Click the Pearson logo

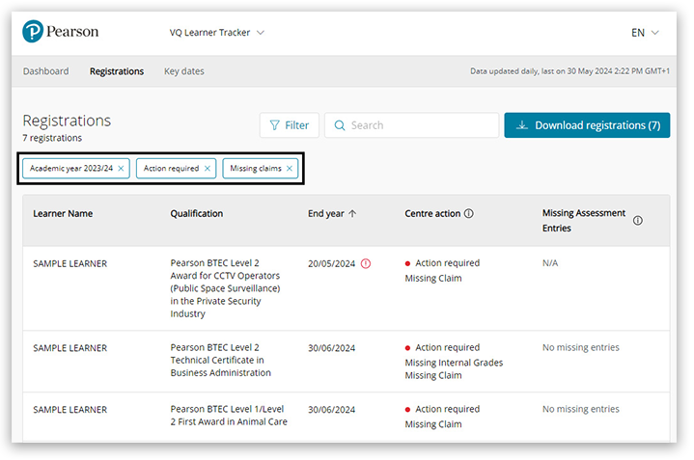pos(60,32)
